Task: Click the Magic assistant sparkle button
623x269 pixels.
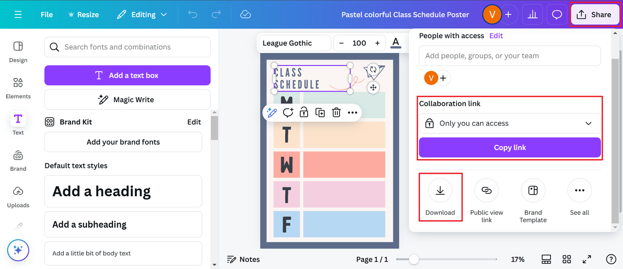Action: pyautogui.click(x=18, y=250)
